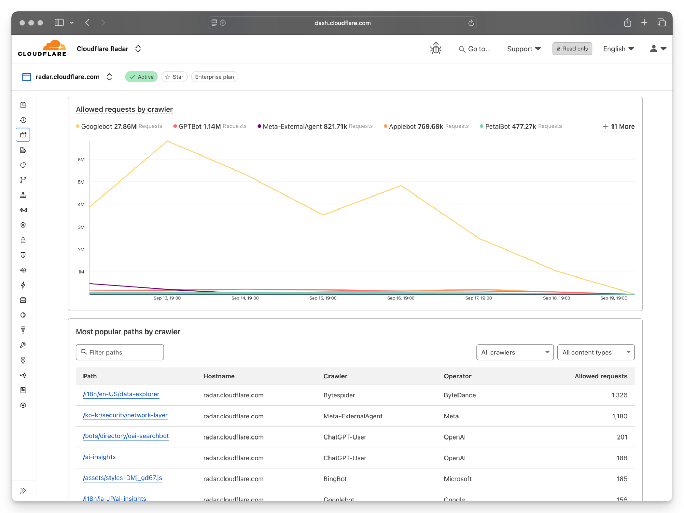Viewport: 684px width, 513px height.
Task: Open the All crawlers dropdown
Action: [514, 352]
